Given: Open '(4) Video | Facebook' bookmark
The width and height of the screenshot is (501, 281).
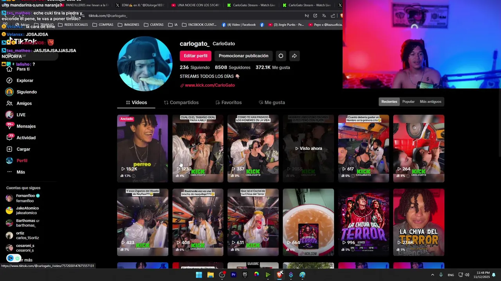Looking at the screenshot, I should tap(239, 25).
